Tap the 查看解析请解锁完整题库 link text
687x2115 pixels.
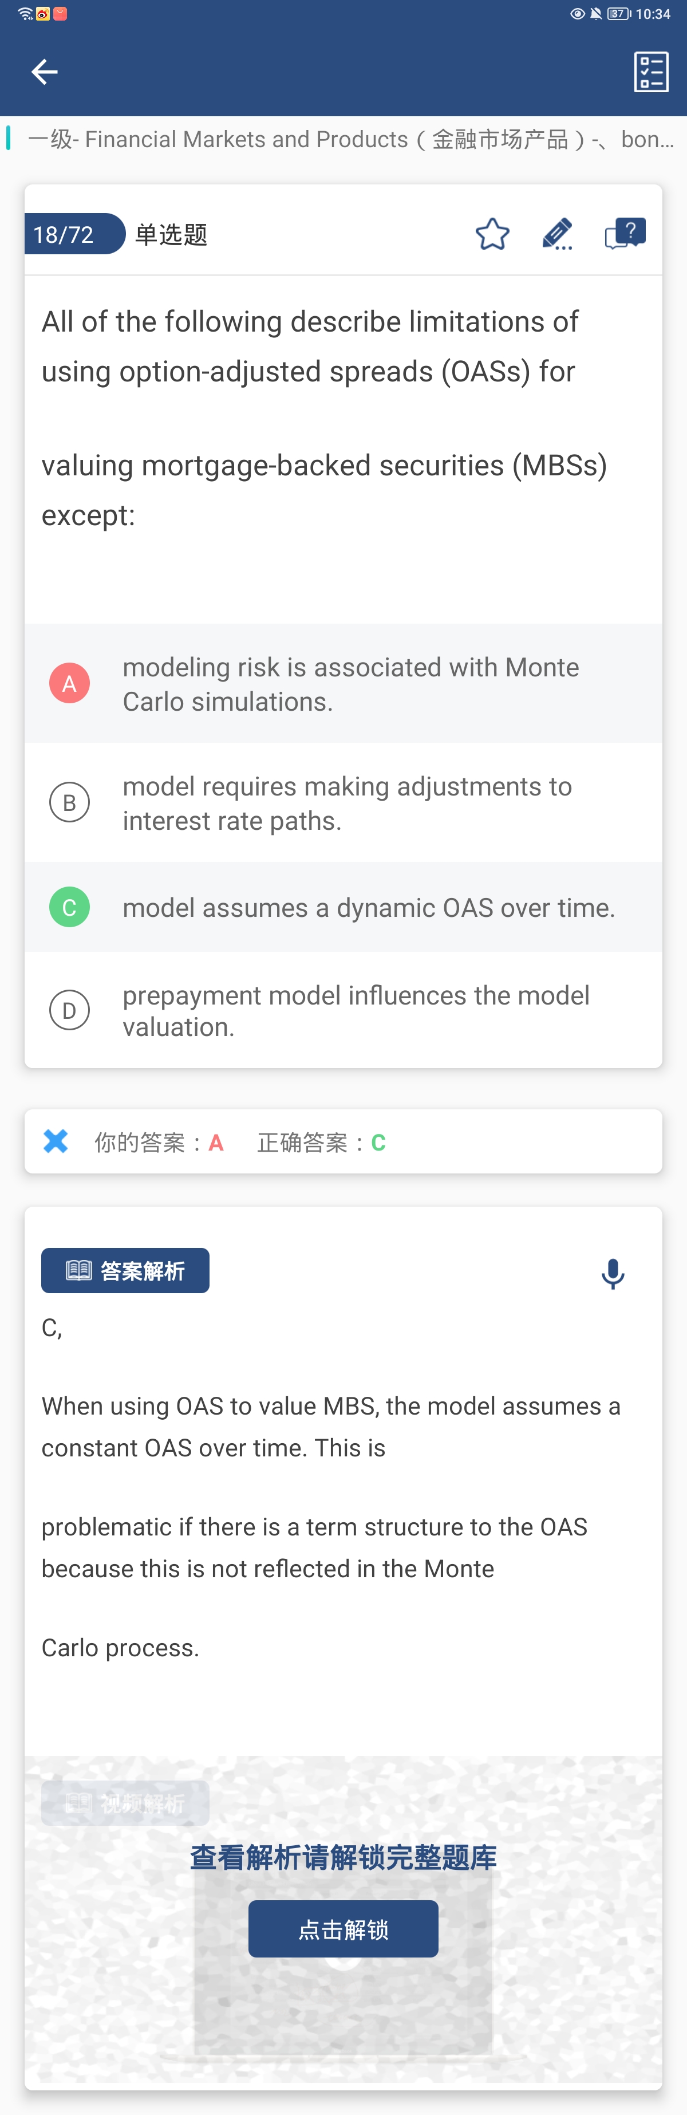coord(343,1857)
